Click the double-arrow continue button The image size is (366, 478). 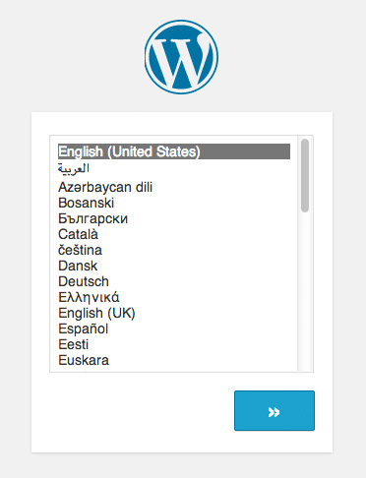point(274,410)
